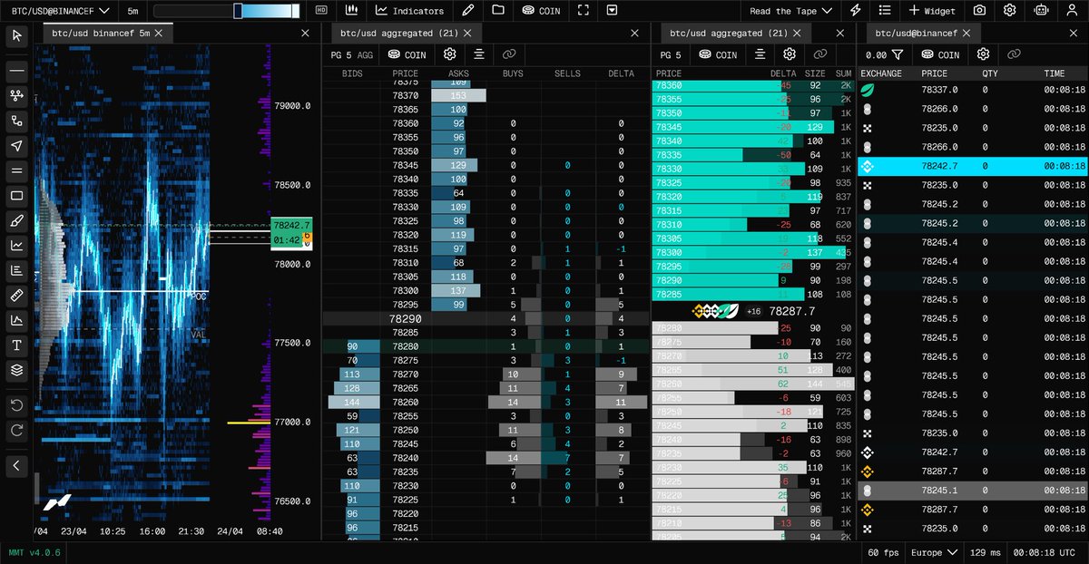This screenshot has width=1089, height=564.
Task: Toggle COIN units in DOM ladder panel
Action: [407, 54]
